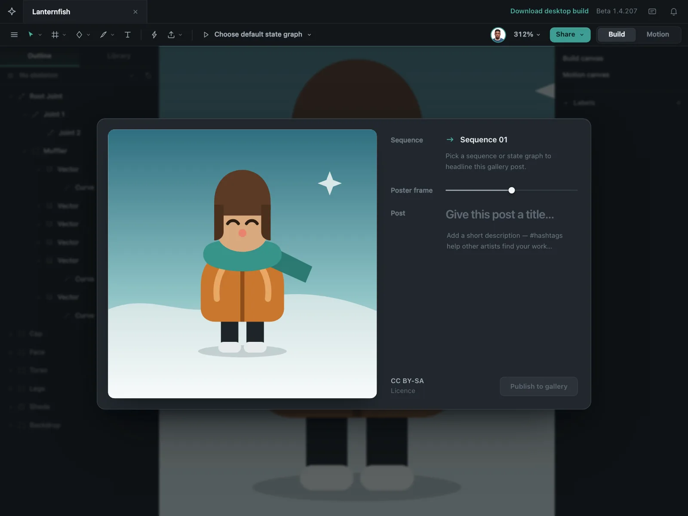Screen dimensions: 688x516
Task: Switch to the Motion mode tab
Action: (x=658, y=34)
